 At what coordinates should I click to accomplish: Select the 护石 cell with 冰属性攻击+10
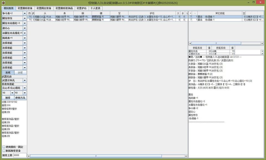tap(152, 20)
